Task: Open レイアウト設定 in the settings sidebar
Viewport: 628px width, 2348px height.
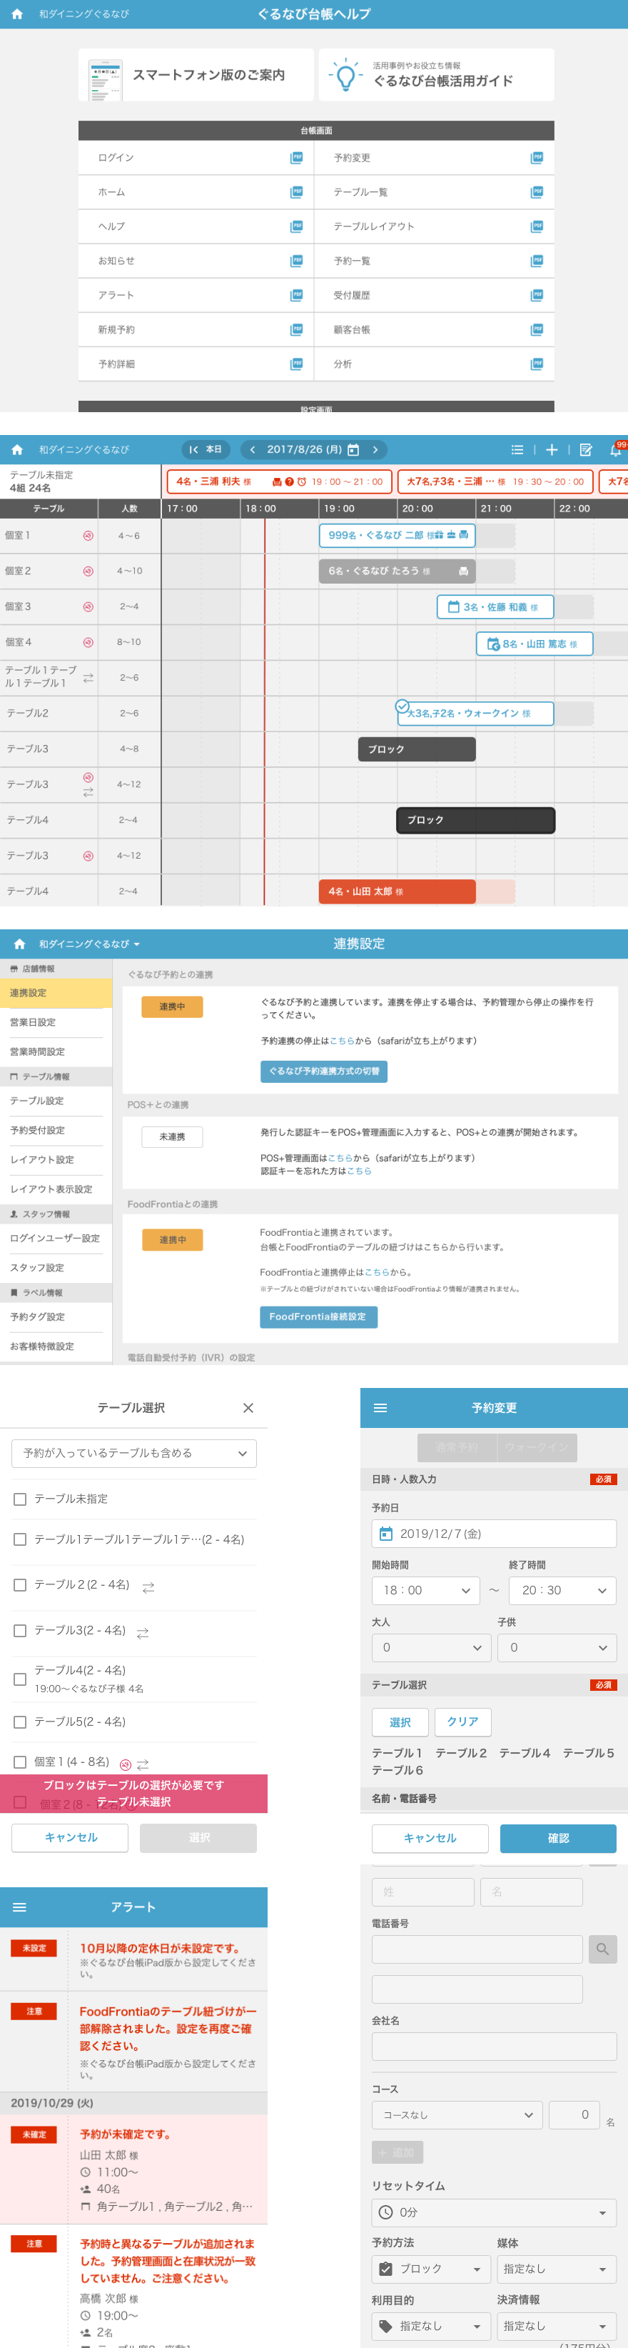Action: tap(42, 1159)
